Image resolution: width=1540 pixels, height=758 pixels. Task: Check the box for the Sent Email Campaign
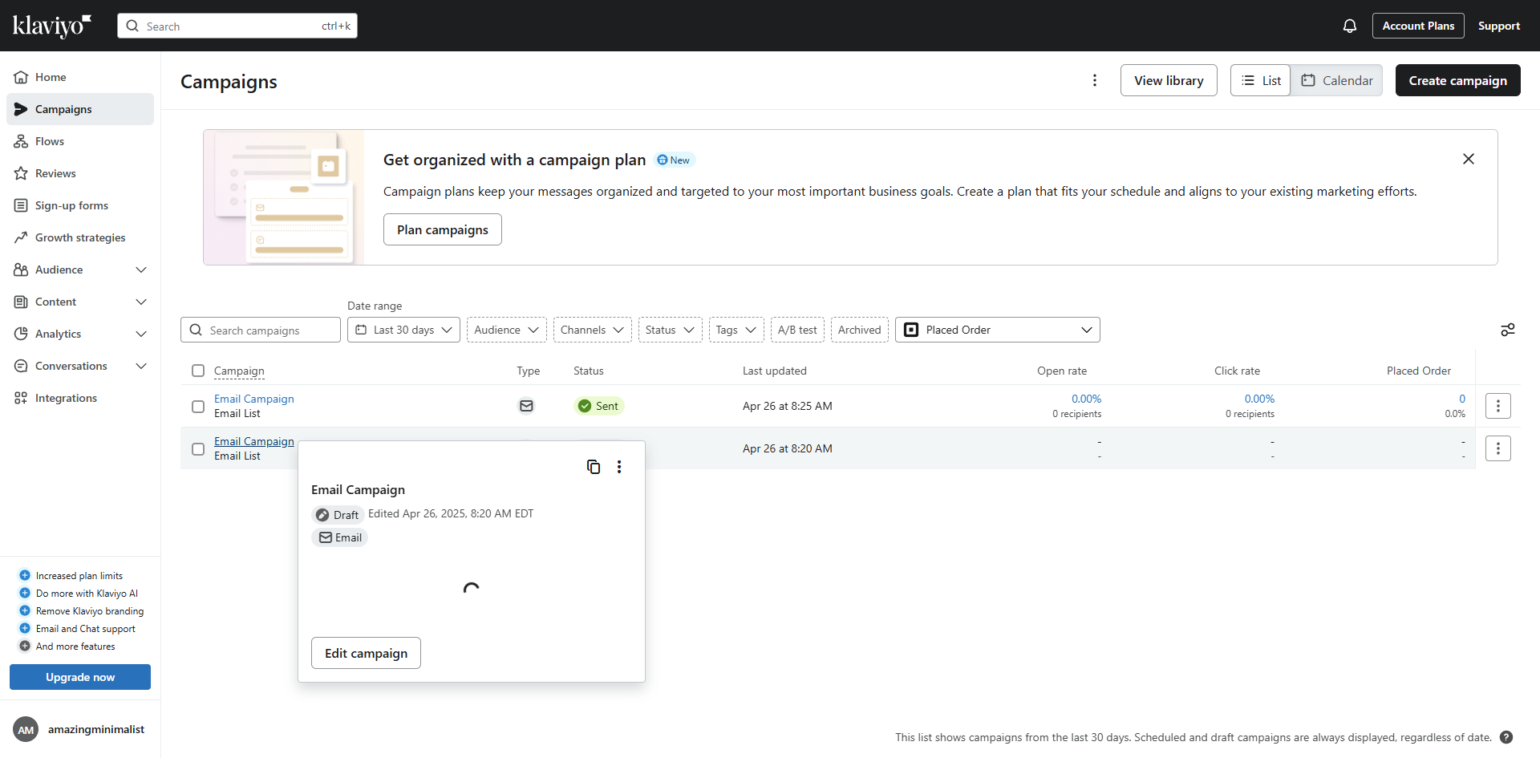tap(198, 407)
